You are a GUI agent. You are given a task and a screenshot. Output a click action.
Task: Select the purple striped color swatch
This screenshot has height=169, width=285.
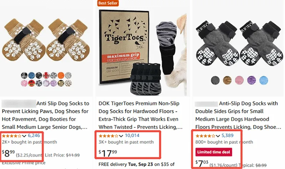[x=252, y=80]
